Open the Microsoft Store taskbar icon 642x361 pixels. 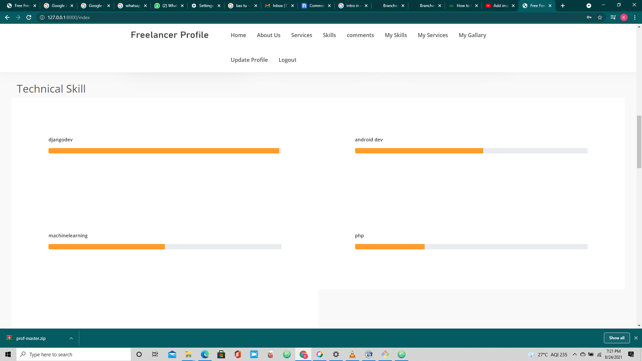[221, 354]
